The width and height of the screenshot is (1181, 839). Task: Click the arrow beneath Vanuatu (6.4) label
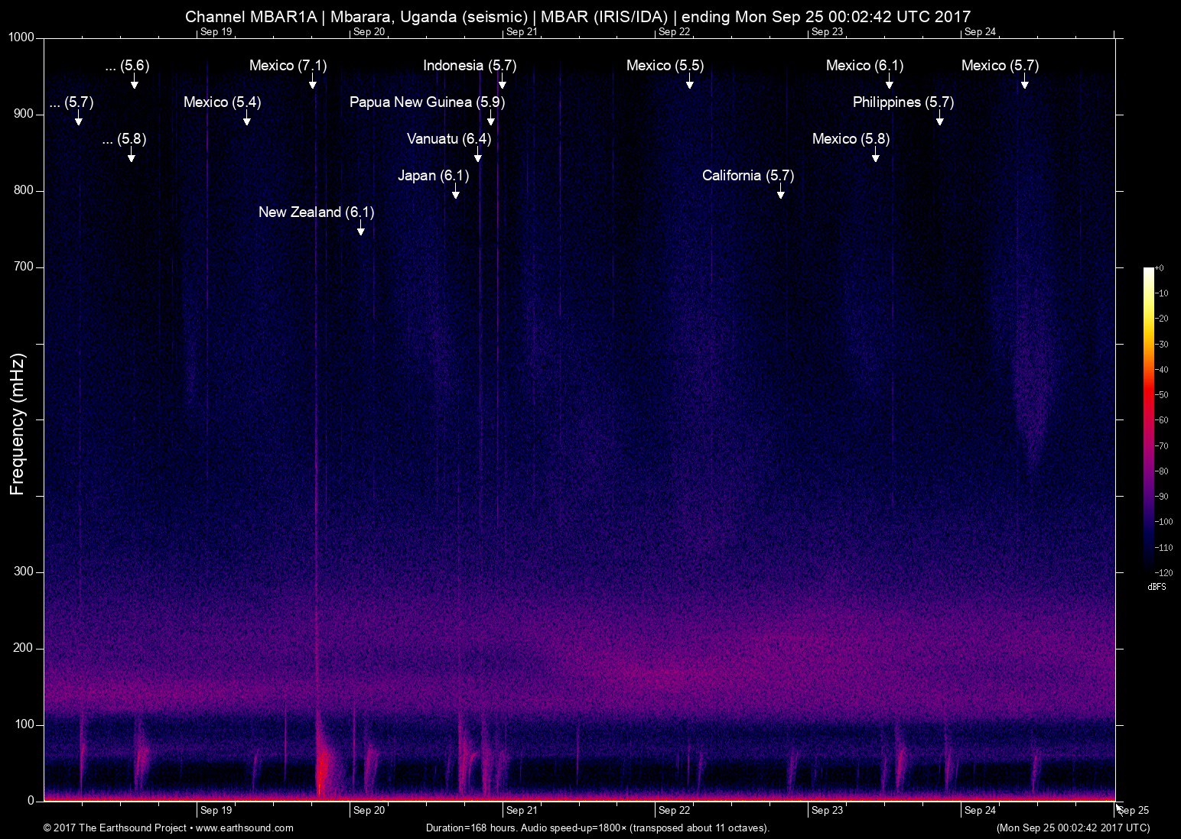click(x=478, y=155)
